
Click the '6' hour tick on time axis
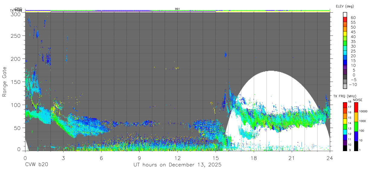pos(102,158)
